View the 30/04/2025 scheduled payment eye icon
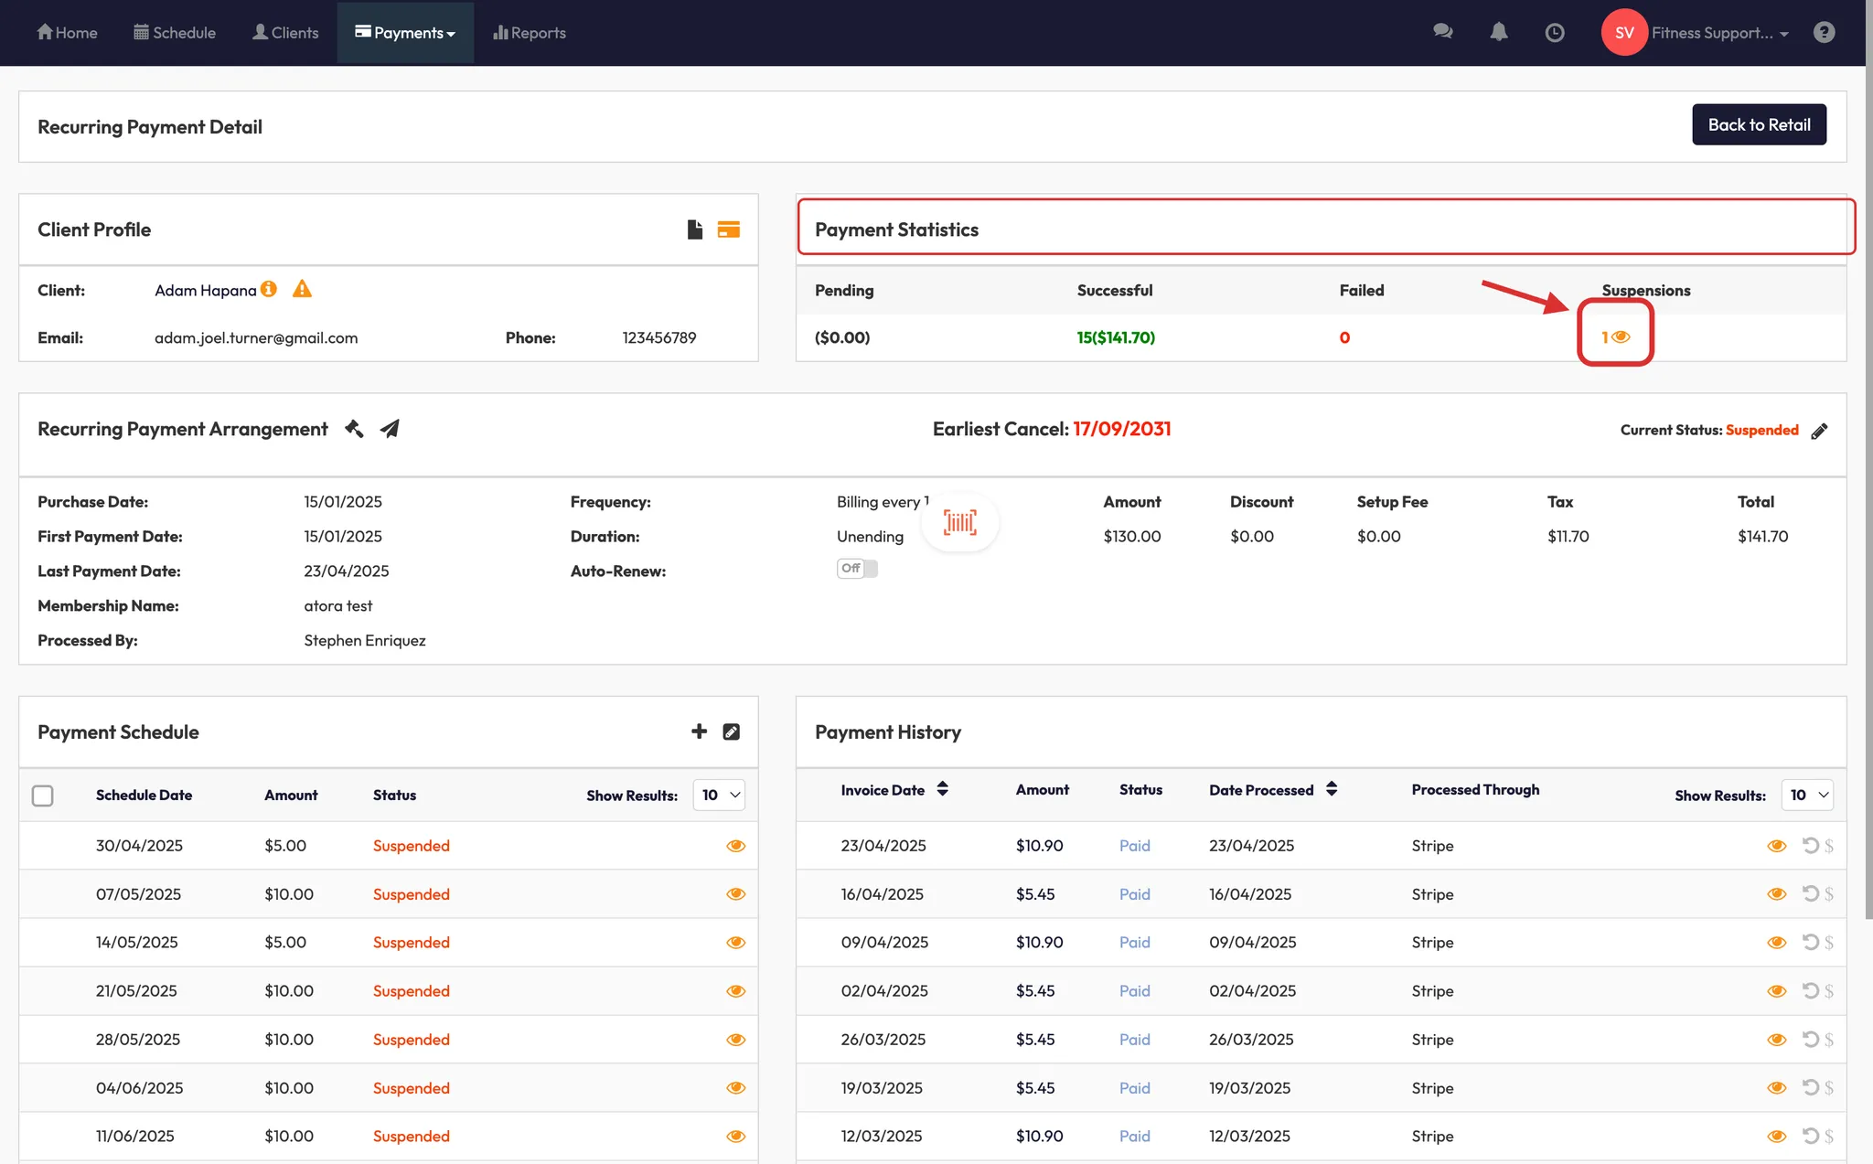Viewport: 1873px width, 1164px height. click(735, 846)
